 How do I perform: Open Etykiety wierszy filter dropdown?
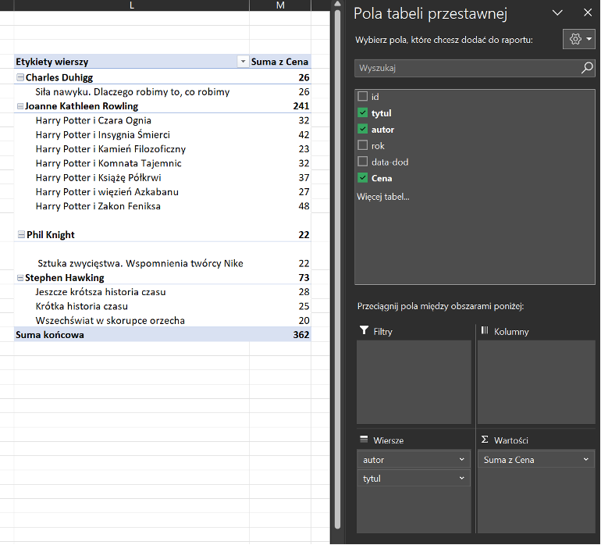pyautogui.click(x=243, y=62)
